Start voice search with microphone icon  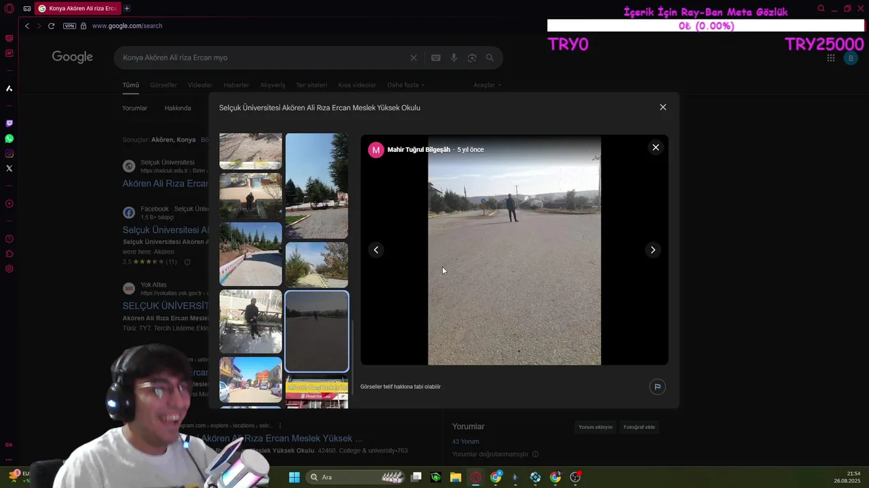454,58
